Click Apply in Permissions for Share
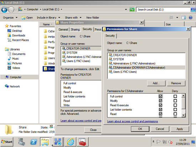Viewport: 196px width, 147px height. (x=180, y=129)
